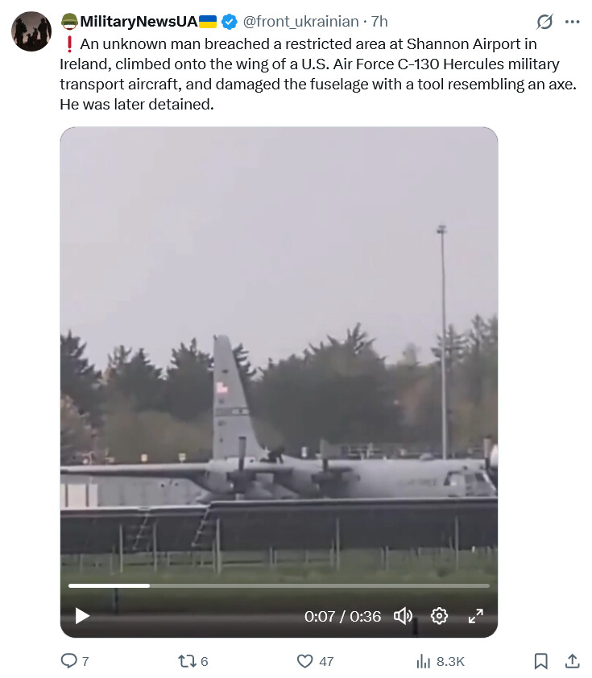This screenshot has height=678, width=592.
Task: Open the MilitaryNewsUA display name link
Action: (139, 22)
